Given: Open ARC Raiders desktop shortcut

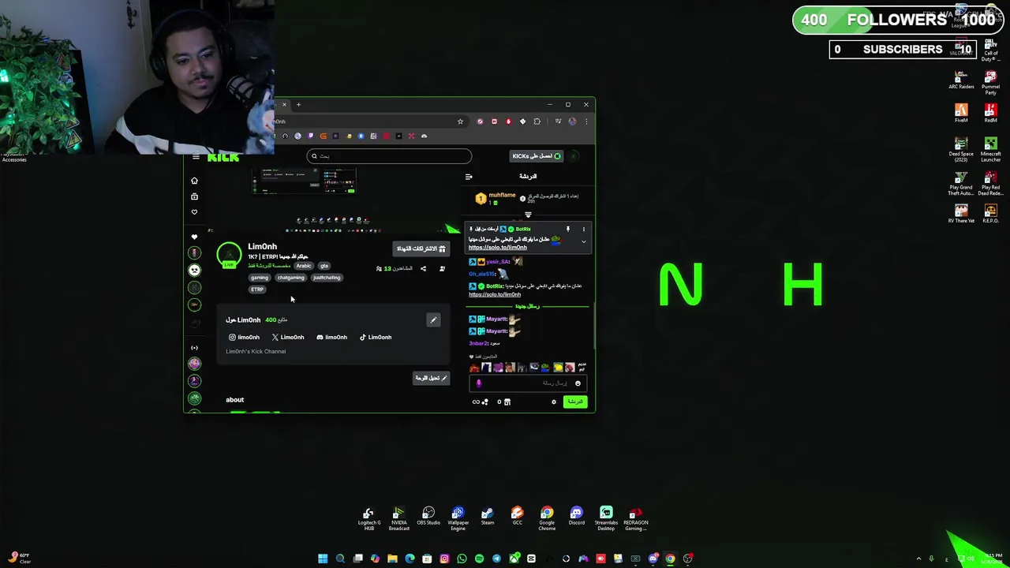Looking at the screenshot, I should pyautogui.click(x=961, y=80).
